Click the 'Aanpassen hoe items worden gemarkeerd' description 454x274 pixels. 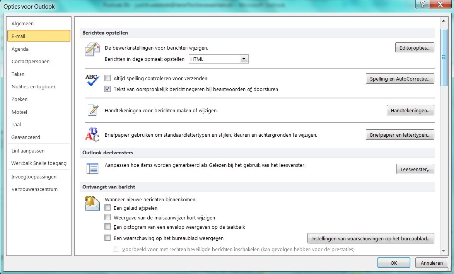click(205, 165)
